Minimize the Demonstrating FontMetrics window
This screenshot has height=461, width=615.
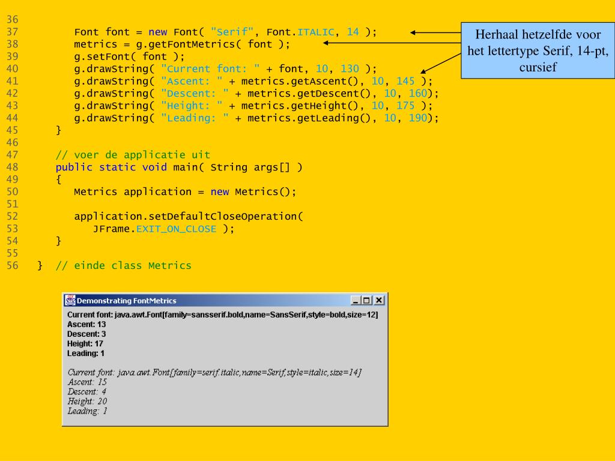click(x=356, y=300)
